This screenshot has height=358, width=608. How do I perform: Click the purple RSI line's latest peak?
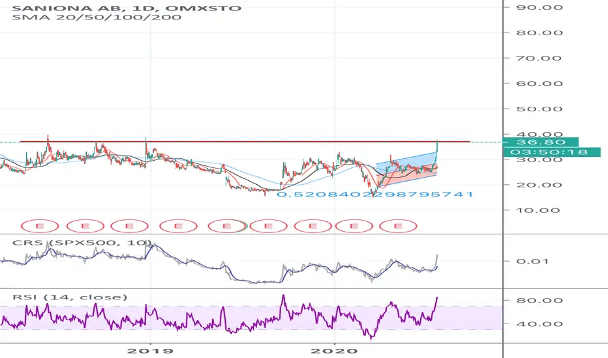[x=437, y=297]
